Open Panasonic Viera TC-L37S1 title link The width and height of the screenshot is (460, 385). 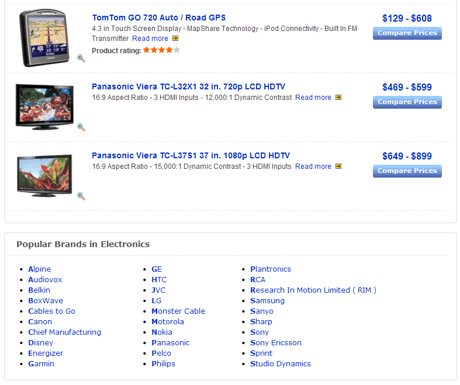tap(191, 155)
